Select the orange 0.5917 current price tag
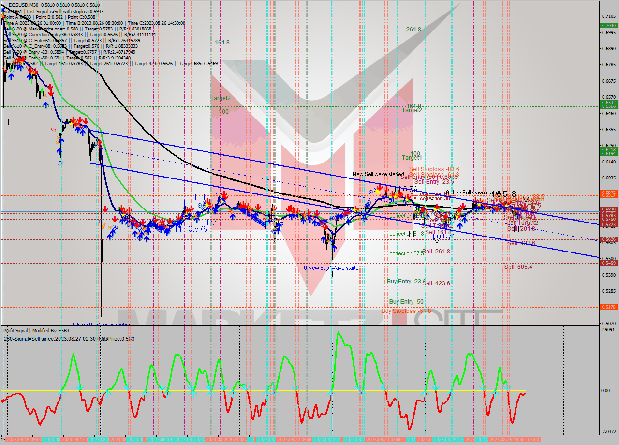This screenshot has width=619, height=445. (607, 194)
